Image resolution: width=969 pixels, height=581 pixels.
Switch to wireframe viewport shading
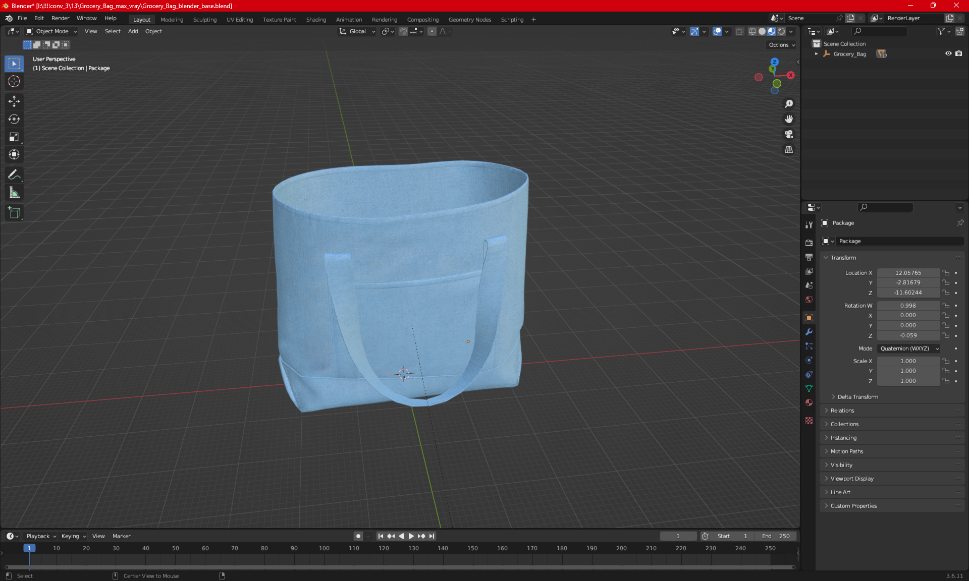click(x=752, y=31)
